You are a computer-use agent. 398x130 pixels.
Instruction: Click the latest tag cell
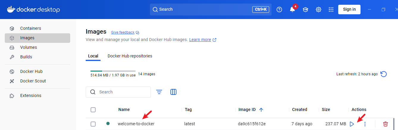pos(190,124)
